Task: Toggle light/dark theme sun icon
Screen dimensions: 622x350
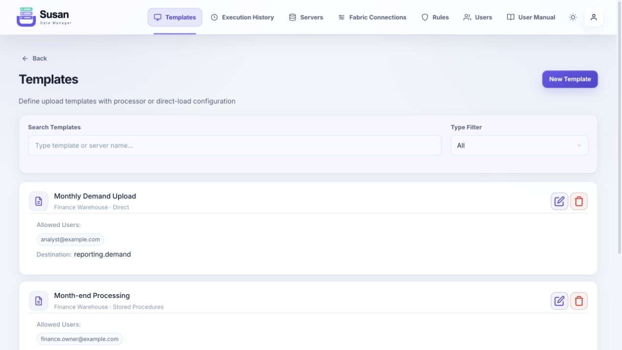Action: tap(572, 17)
